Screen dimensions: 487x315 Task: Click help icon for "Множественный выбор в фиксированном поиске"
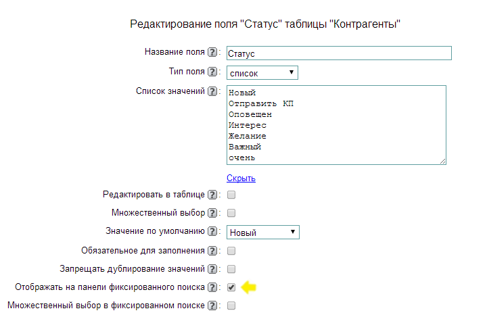212,306
